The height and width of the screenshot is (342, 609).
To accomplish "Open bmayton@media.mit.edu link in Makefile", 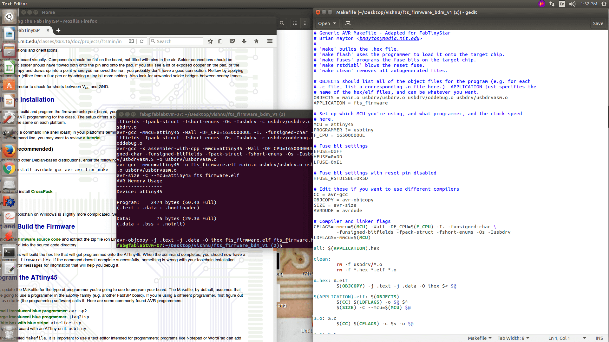I will point(389,38).
